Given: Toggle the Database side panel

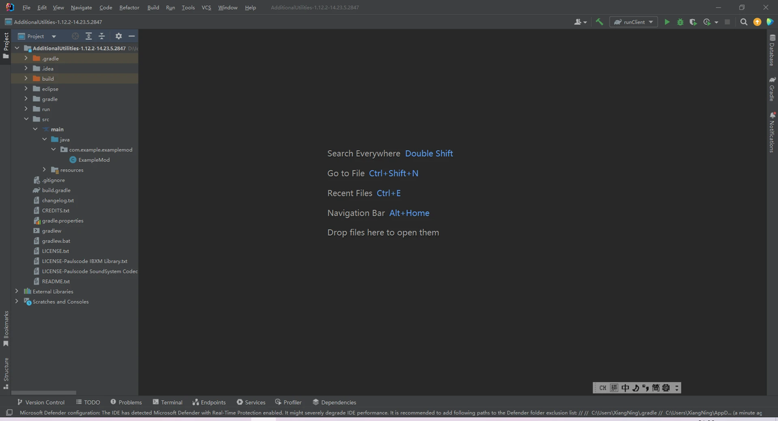Looking at the screenshot, I should [x=772, y=50].
